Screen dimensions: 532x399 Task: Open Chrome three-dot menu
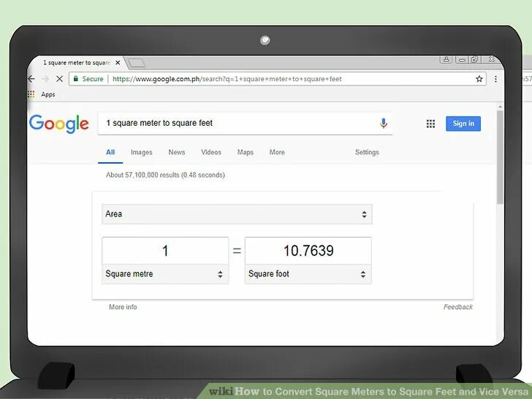(495, 79)
